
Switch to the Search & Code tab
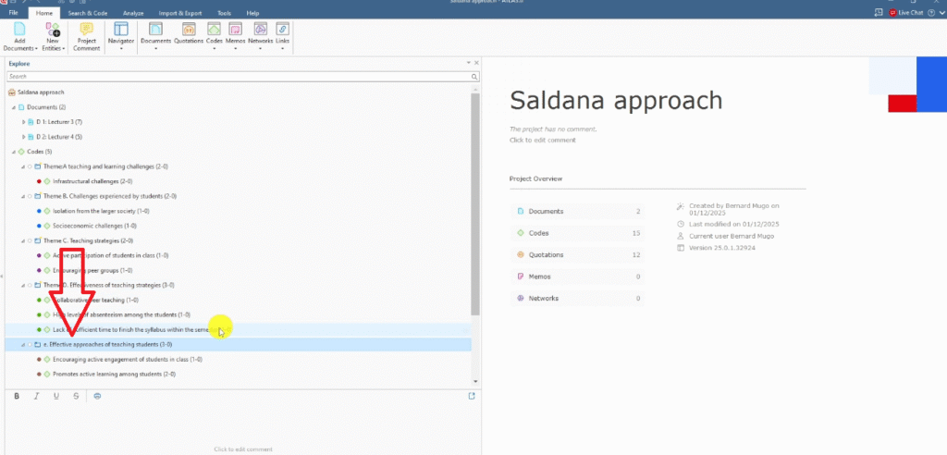(x=87, y=13)
